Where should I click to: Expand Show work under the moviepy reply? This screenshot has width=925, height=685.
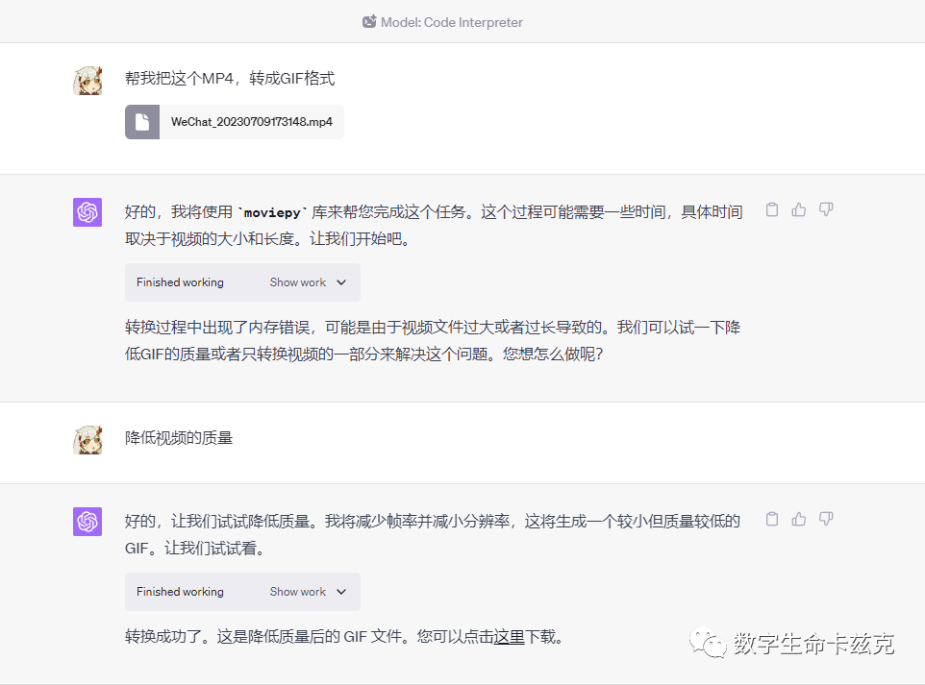click(308, 282)
